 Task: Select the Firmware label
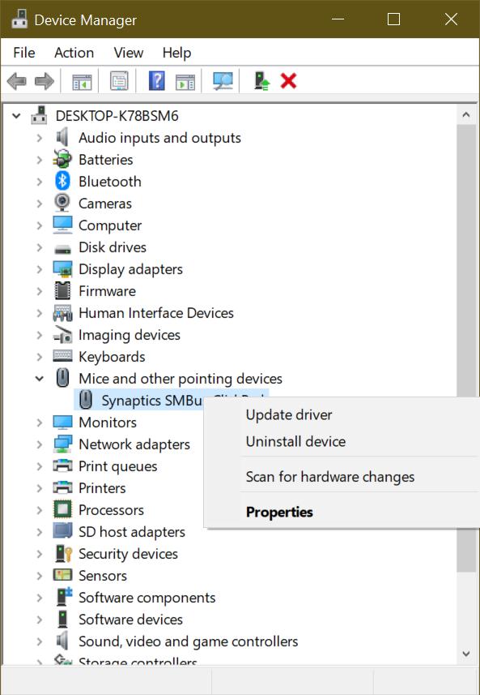tap(107, 291)
